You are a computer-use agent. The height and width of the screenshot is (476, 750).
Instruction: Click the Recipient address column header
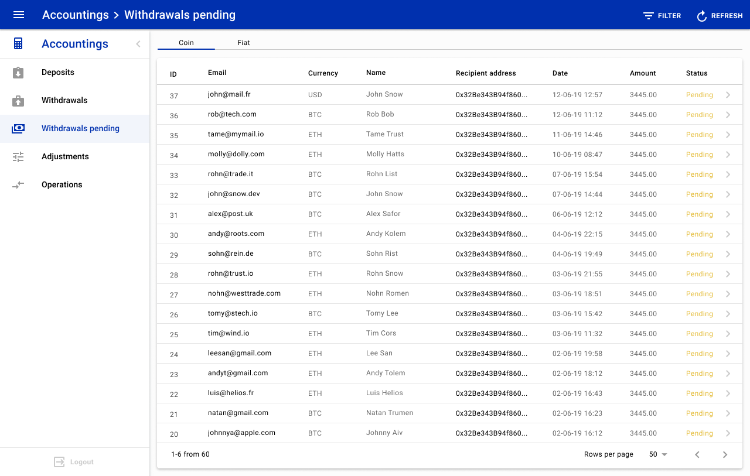(x=486, y=73)
